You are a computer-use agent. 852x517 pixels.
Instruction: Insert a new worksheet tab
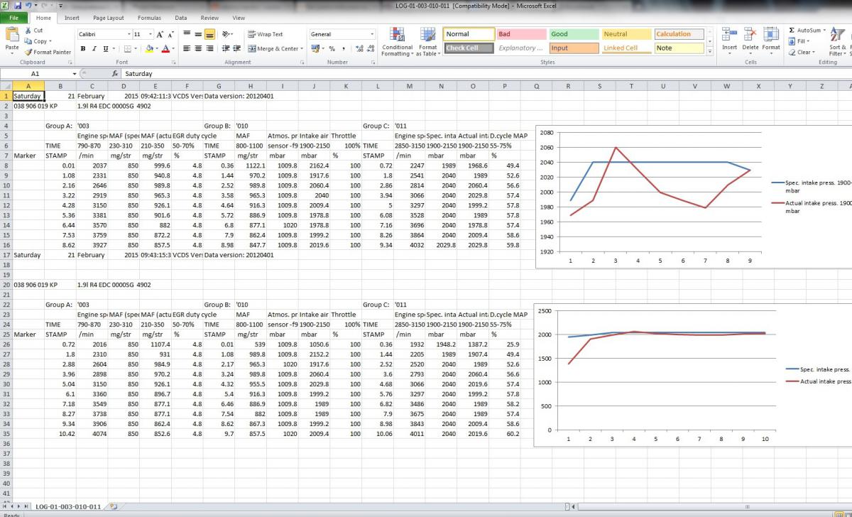[x=114, y=506]
